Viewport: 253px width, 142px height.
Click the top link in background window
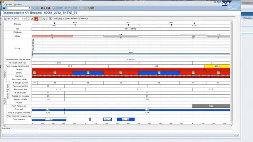[247, 3]
